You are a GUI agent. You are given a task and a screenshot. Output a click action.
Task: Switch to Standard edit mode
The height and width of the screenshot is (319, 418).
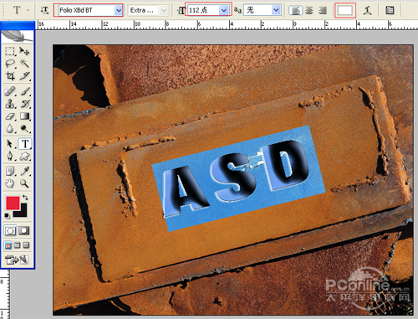click(10, 230)
